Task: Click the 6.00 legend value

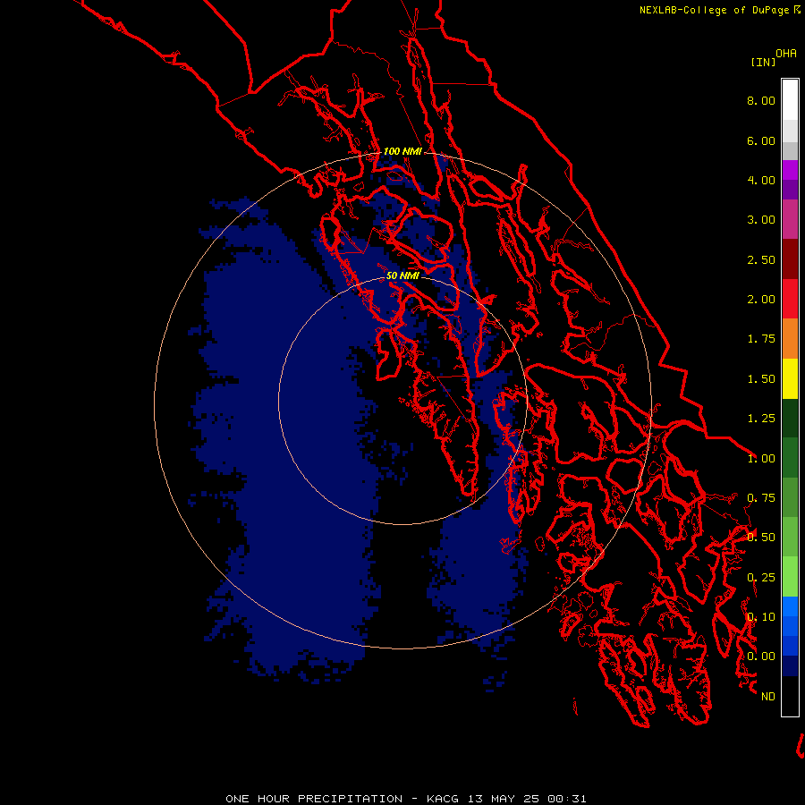Action: (761, 140)
